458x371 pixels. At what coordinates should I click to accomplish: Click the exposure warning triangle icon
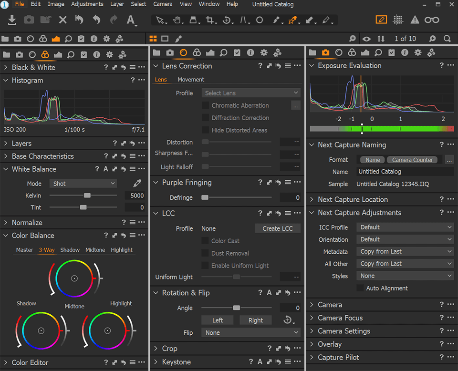pos(414,20)
